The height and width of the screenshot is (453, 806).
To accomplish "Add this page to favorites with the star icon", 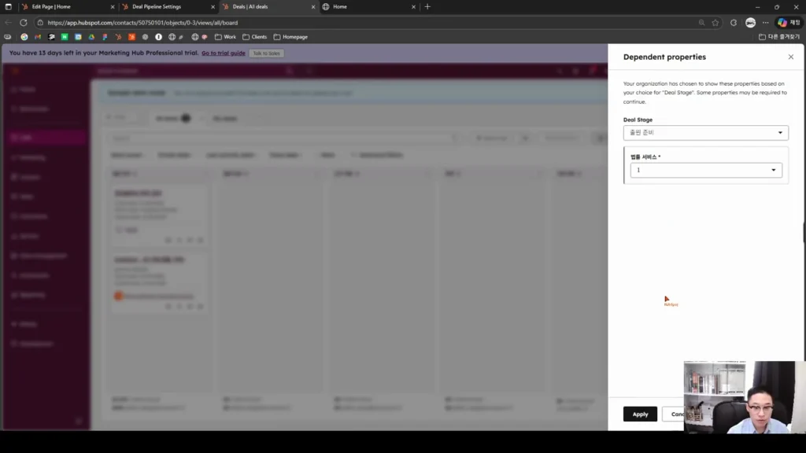I will tap(715, 23).
